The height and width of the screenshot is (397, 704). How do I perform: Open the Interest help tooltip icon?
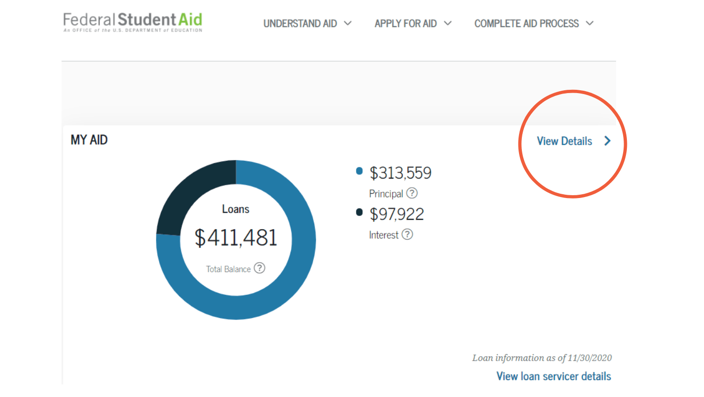click(x=407, y=234)
